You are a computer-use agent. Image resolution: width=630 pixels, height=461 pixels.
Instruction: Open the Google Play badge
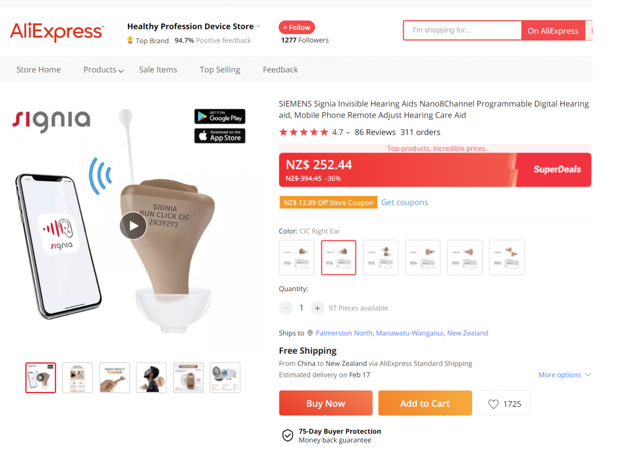220,116
